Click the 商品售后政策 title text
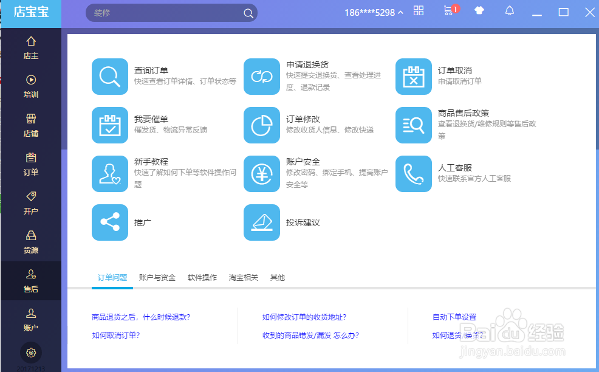Image resolution: width=599 pixels, height=372 pixels. tap(464, 113)
